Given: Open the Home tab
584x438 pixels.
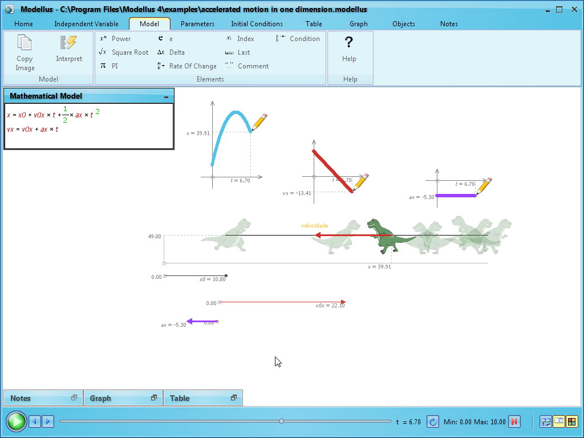Looking at the screenshot, I should coord(23,24).
